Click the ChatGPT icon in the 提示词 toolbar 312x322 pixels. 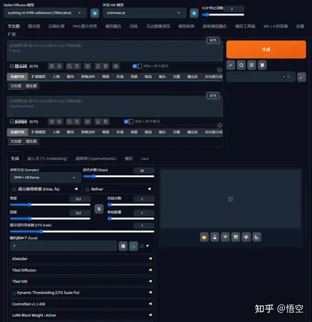pos(116,66)
